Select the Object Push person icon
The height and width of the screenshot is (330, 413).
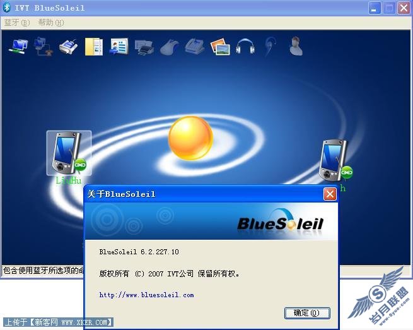click(296, 46)
